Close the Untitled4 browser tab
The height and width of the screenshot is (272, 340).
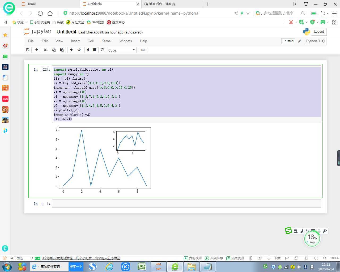click(138, 4)
